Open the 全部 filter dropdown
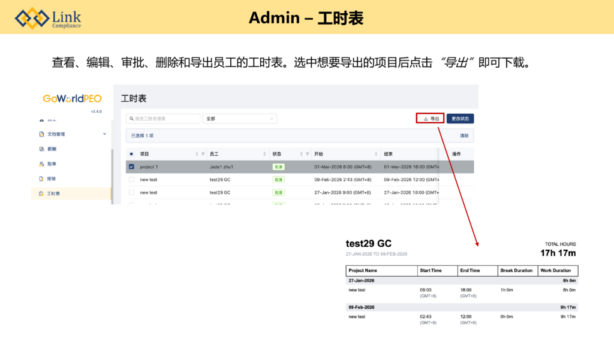The width and height of the screenshot is (614, 345). [x=239, y=119]
